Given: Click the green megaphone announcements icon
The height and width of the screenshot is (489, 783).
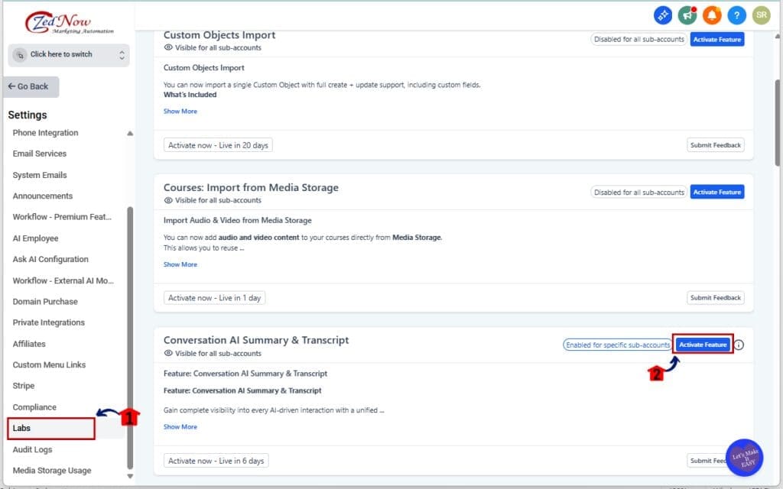Looking at the screenshot, I should [x=686, y=15].
